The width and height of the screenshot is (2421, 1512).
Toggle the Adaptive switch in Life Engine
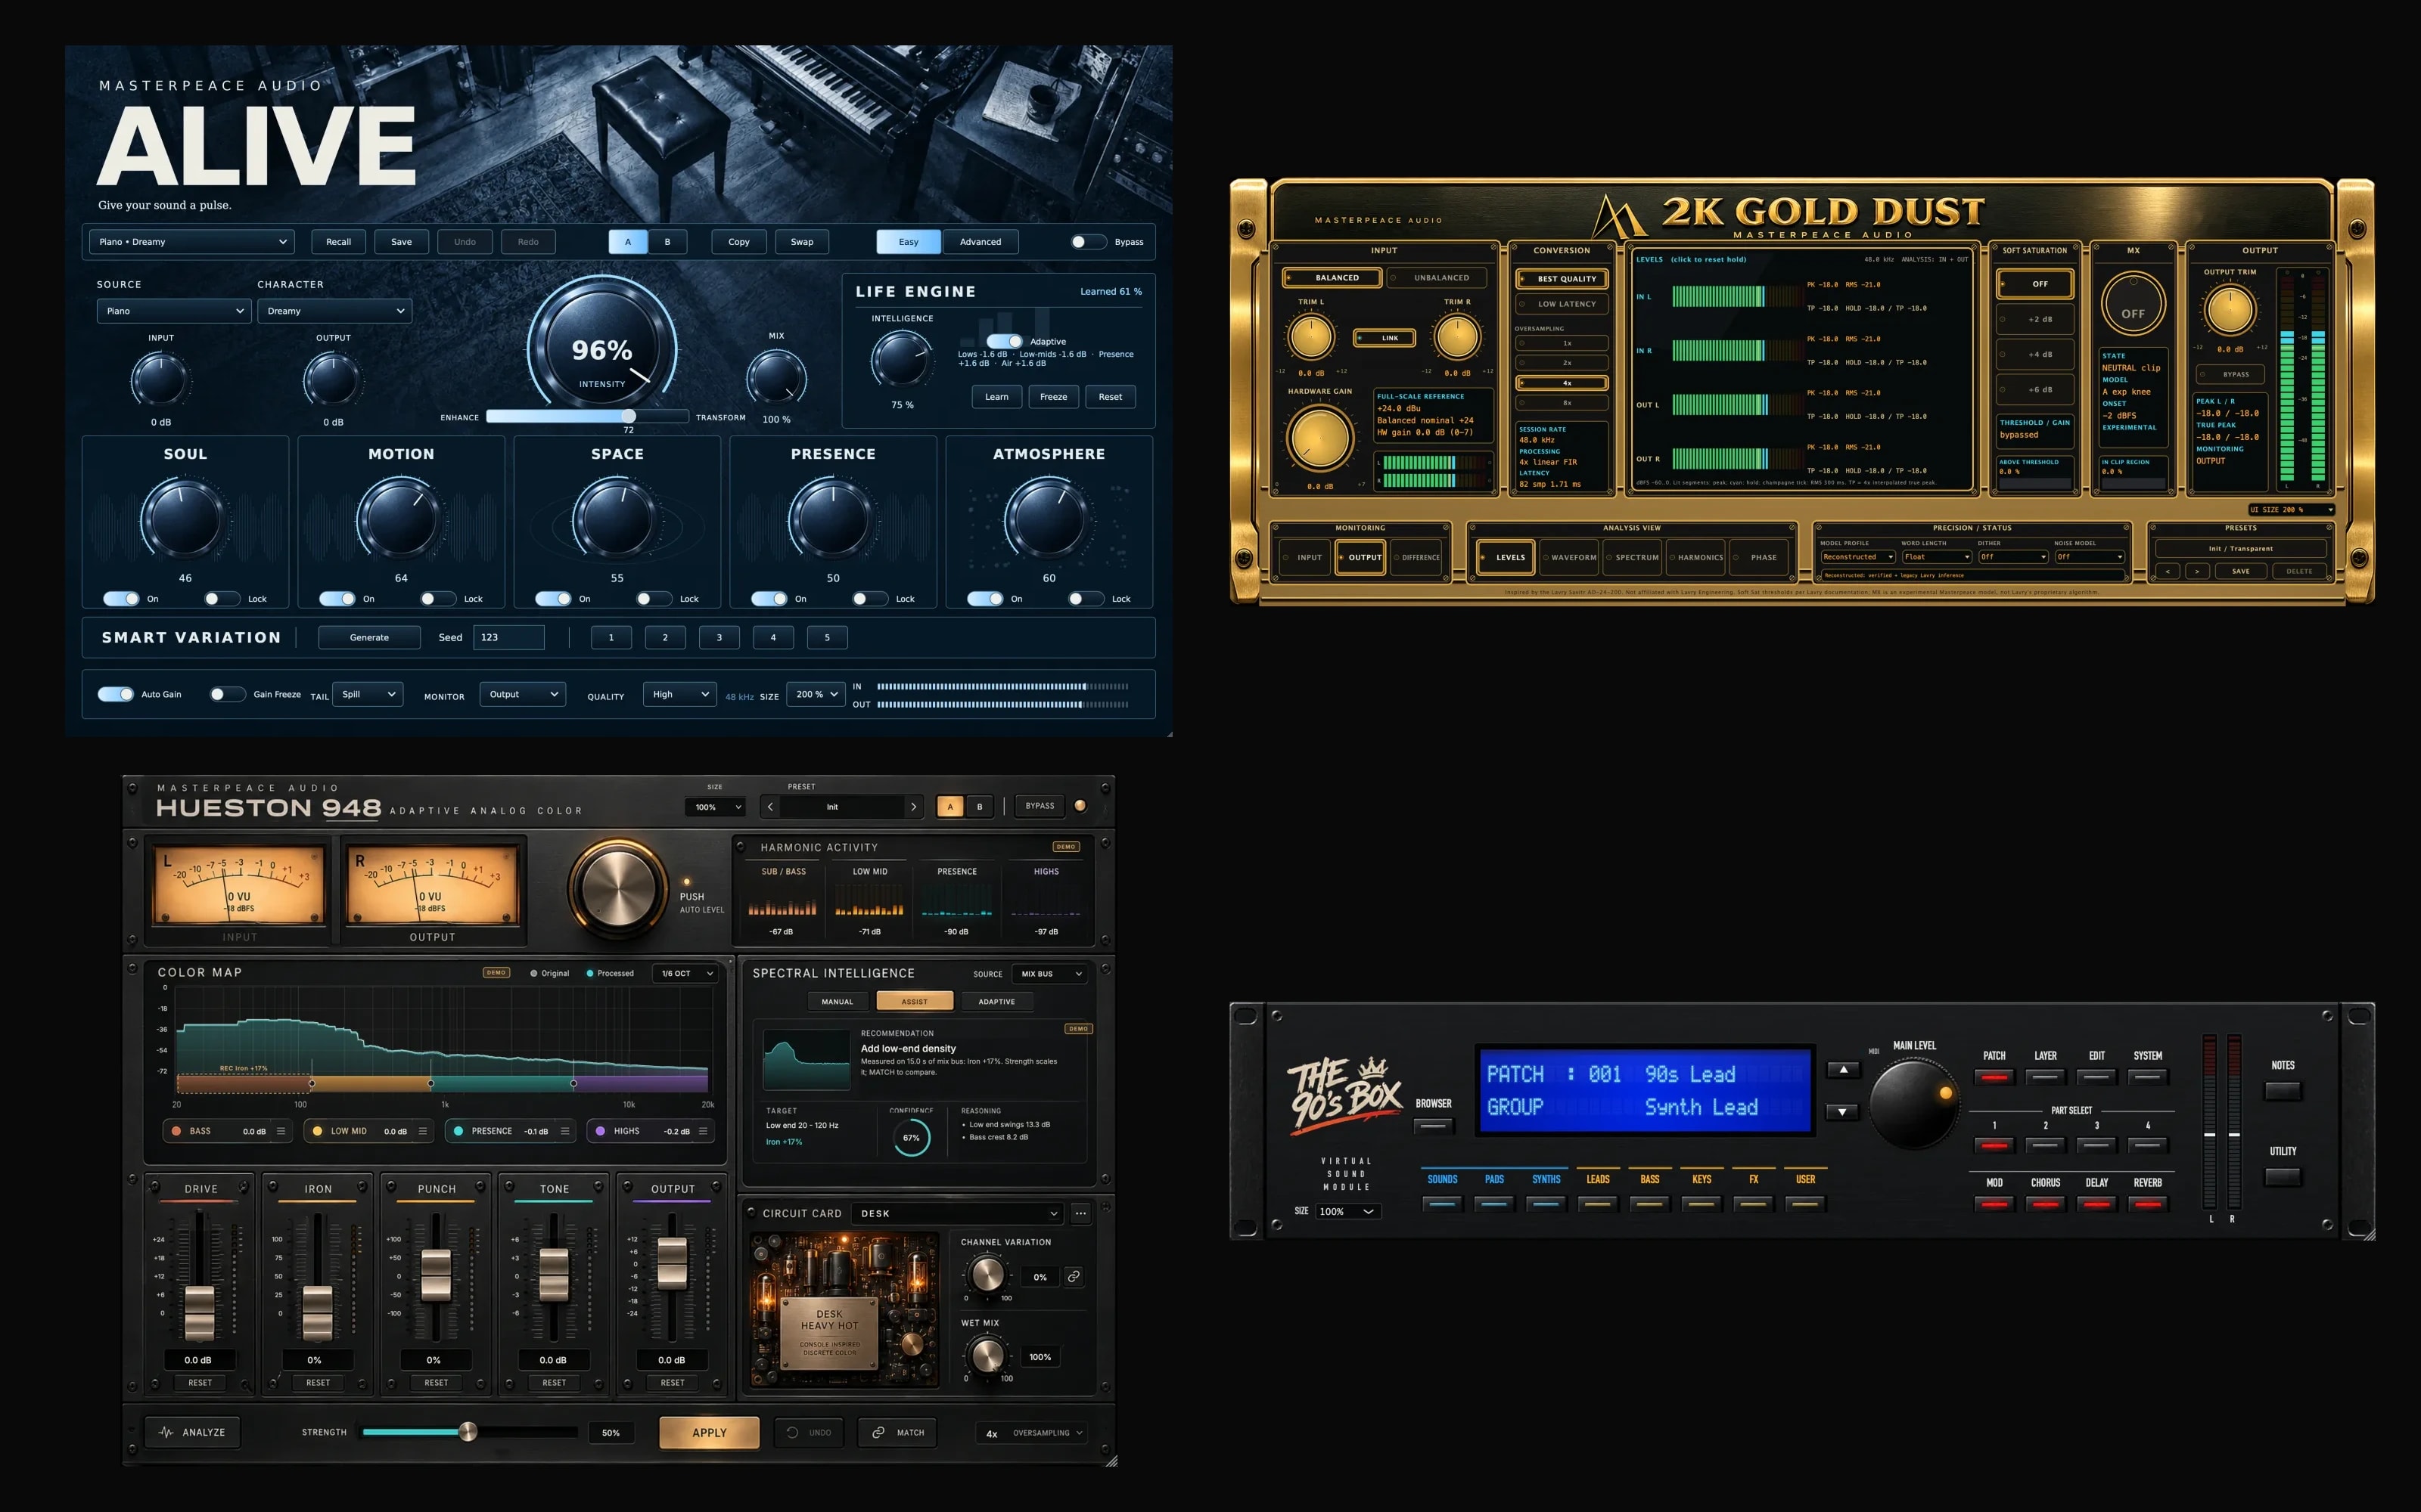click(x=1005, y=341)
